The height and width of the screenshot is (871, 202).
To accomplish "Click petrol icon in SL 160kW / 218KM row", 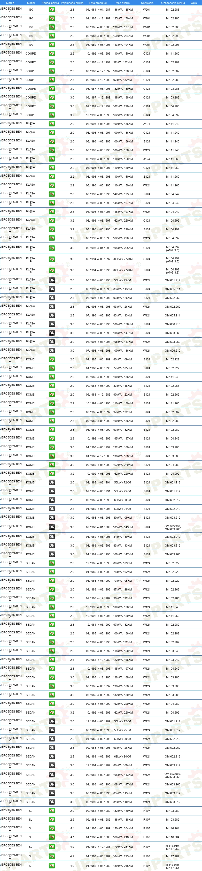I will (52, 837).
